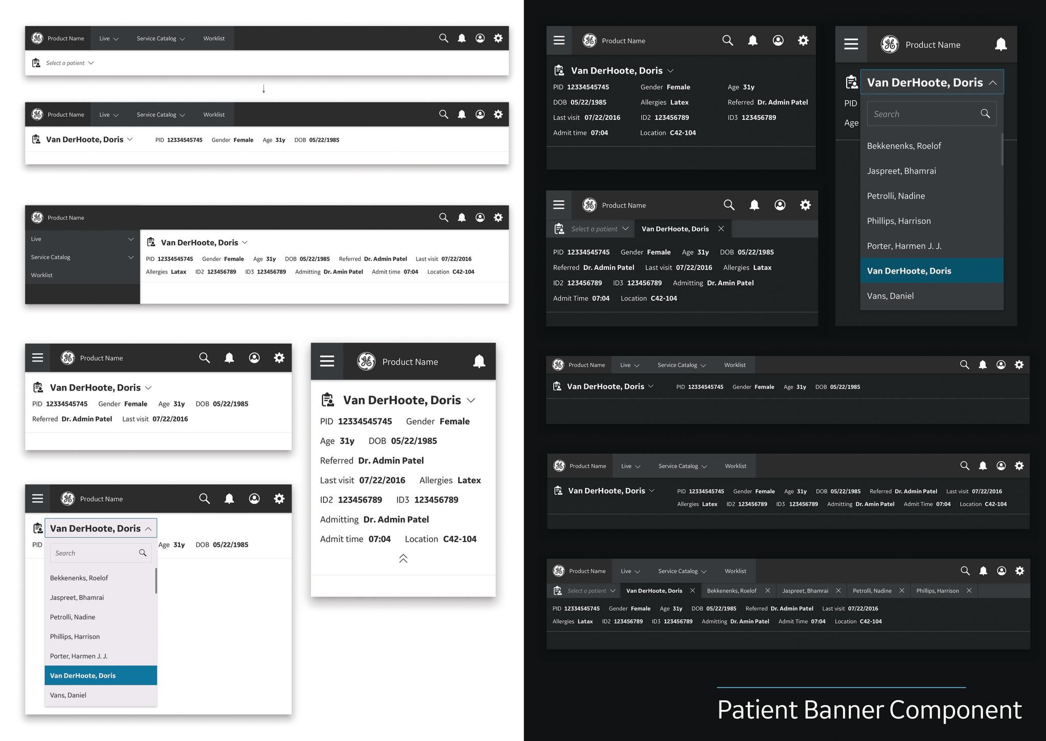Open the user profile icon in the header

(x=480, y=38)
